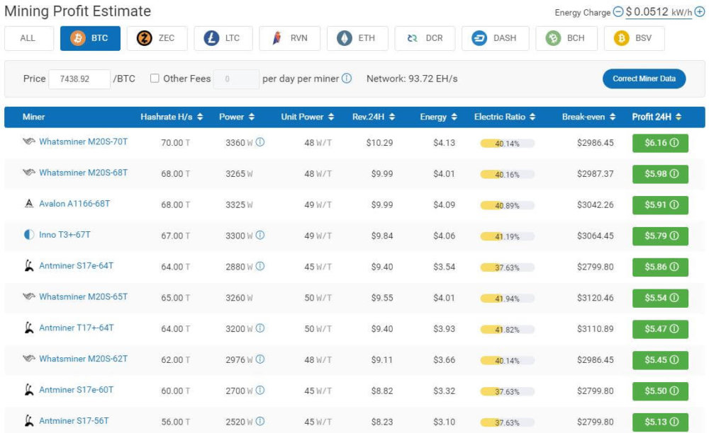Open the Whatsminer M20S-70T link
This screenshot has height=433, width=709.
[83, 142]
